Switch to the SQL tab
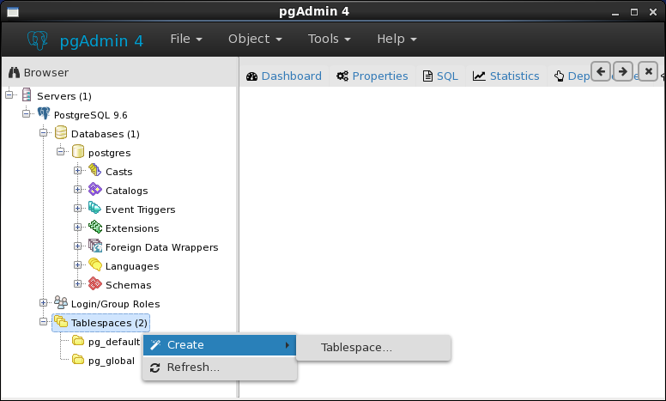Viewport: 666px width, 401px height. [x=440, y=76]
